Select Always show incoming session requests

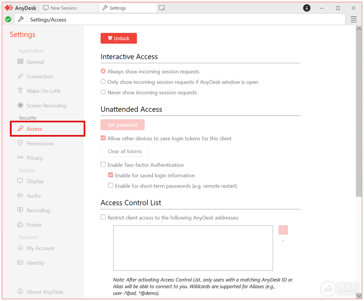103,71
